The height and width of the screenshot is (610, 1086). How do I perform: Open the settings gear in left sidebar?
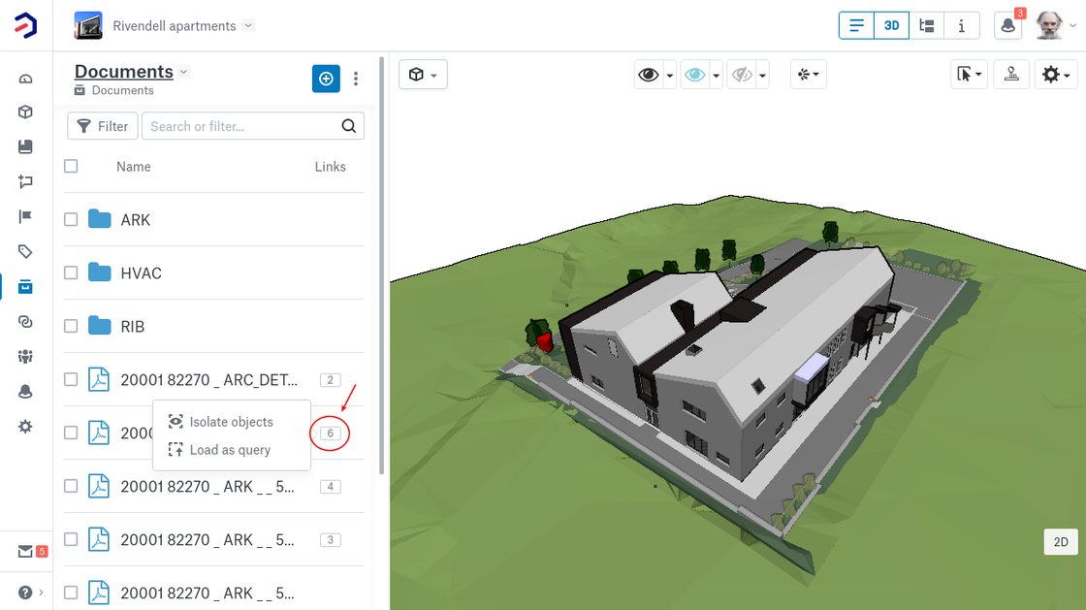coord(25,426)
